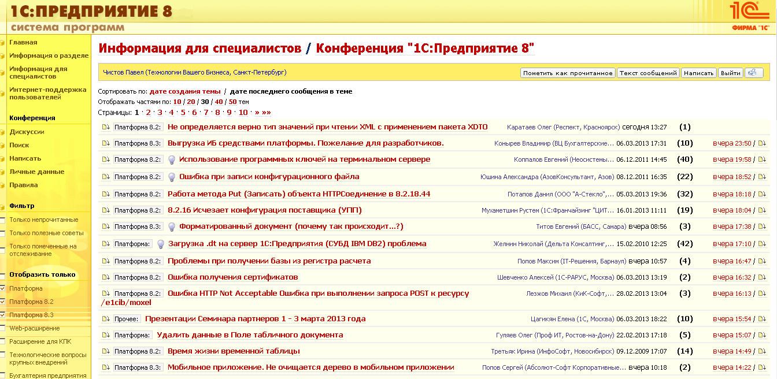Image resolution: width=777 pixels, height=379 pixels.
Task: Check the 'Web-расширение' checkbox
Action: [2, 328]
